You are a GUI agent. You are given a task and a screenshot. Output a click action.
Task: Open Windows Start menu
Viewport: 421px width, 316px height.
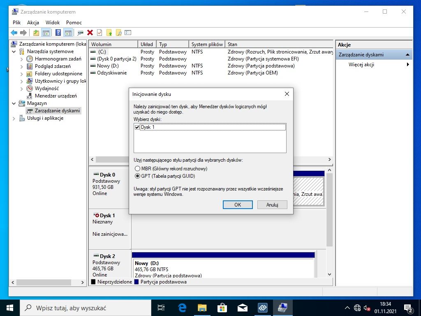(10, 308)
